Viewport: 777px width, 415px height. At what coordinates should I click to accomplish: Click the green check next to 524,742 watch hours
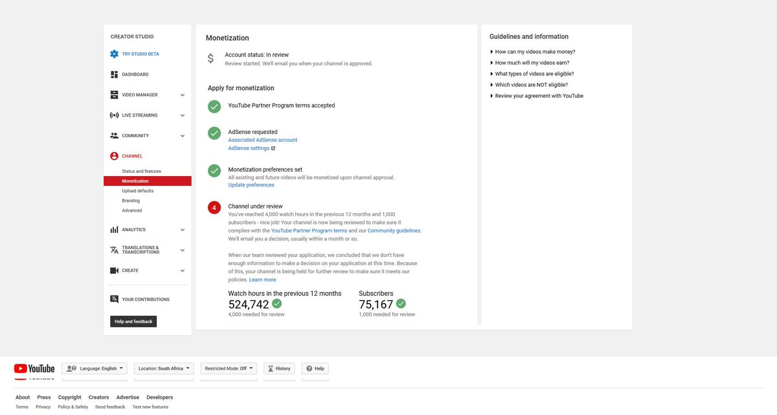(276, 303)
